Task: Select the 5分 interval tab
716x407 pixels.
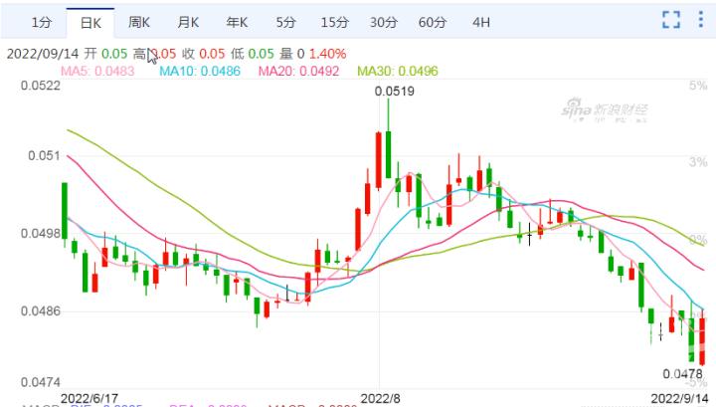Action: pyautogui.click(x=285, y=22)
